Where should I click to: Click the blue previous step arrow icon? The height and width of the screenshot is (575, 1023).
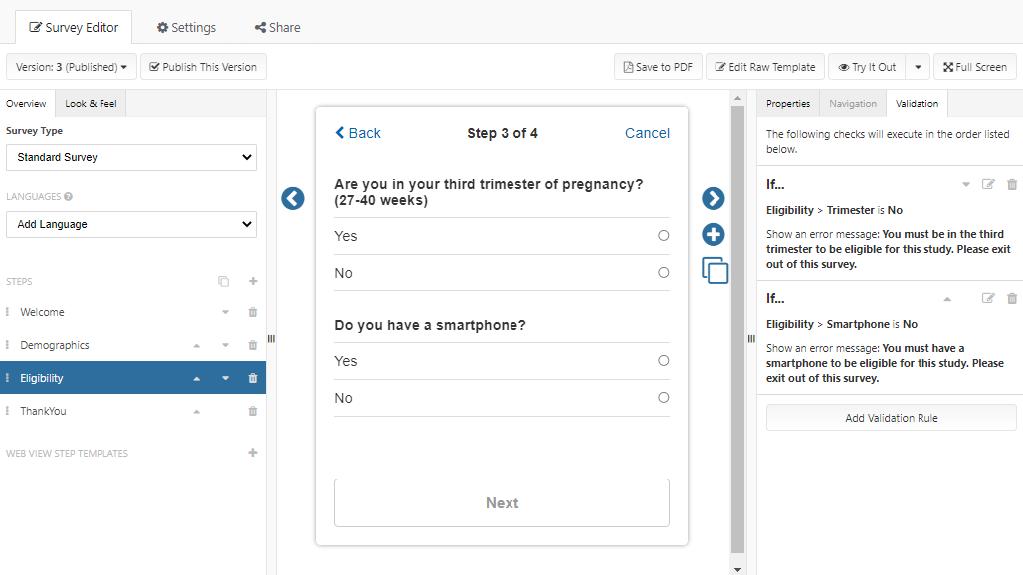(292, 199)
